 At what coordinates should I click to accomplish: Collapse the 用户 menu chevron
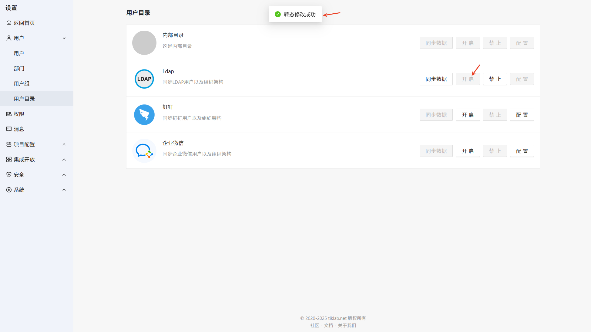64,38
